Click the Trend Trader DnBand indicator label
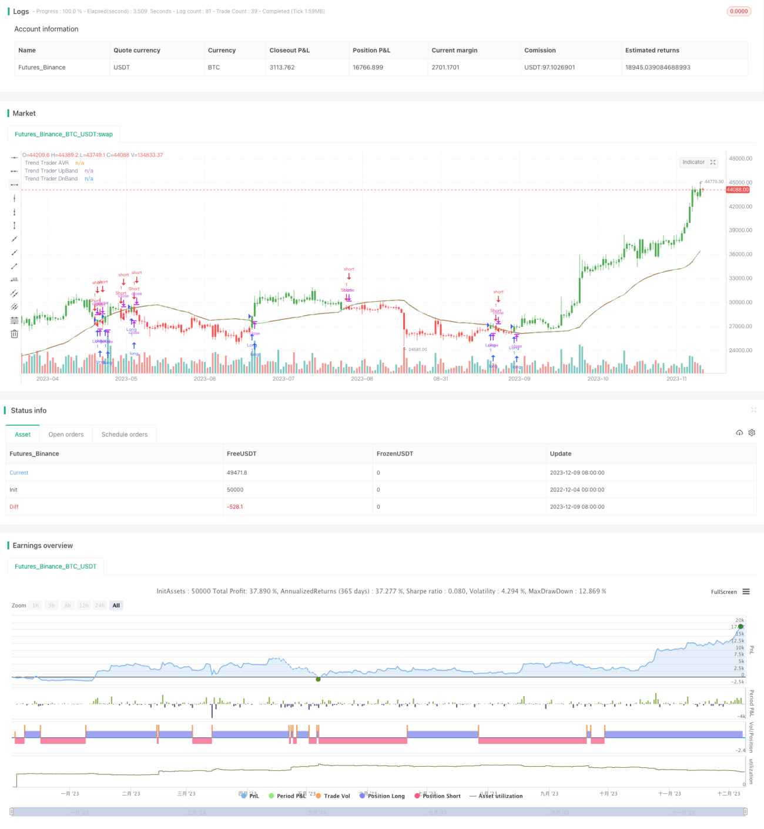The height and width of the screenshot is (829, 764). pyautogui.click(x=51, y=179)
